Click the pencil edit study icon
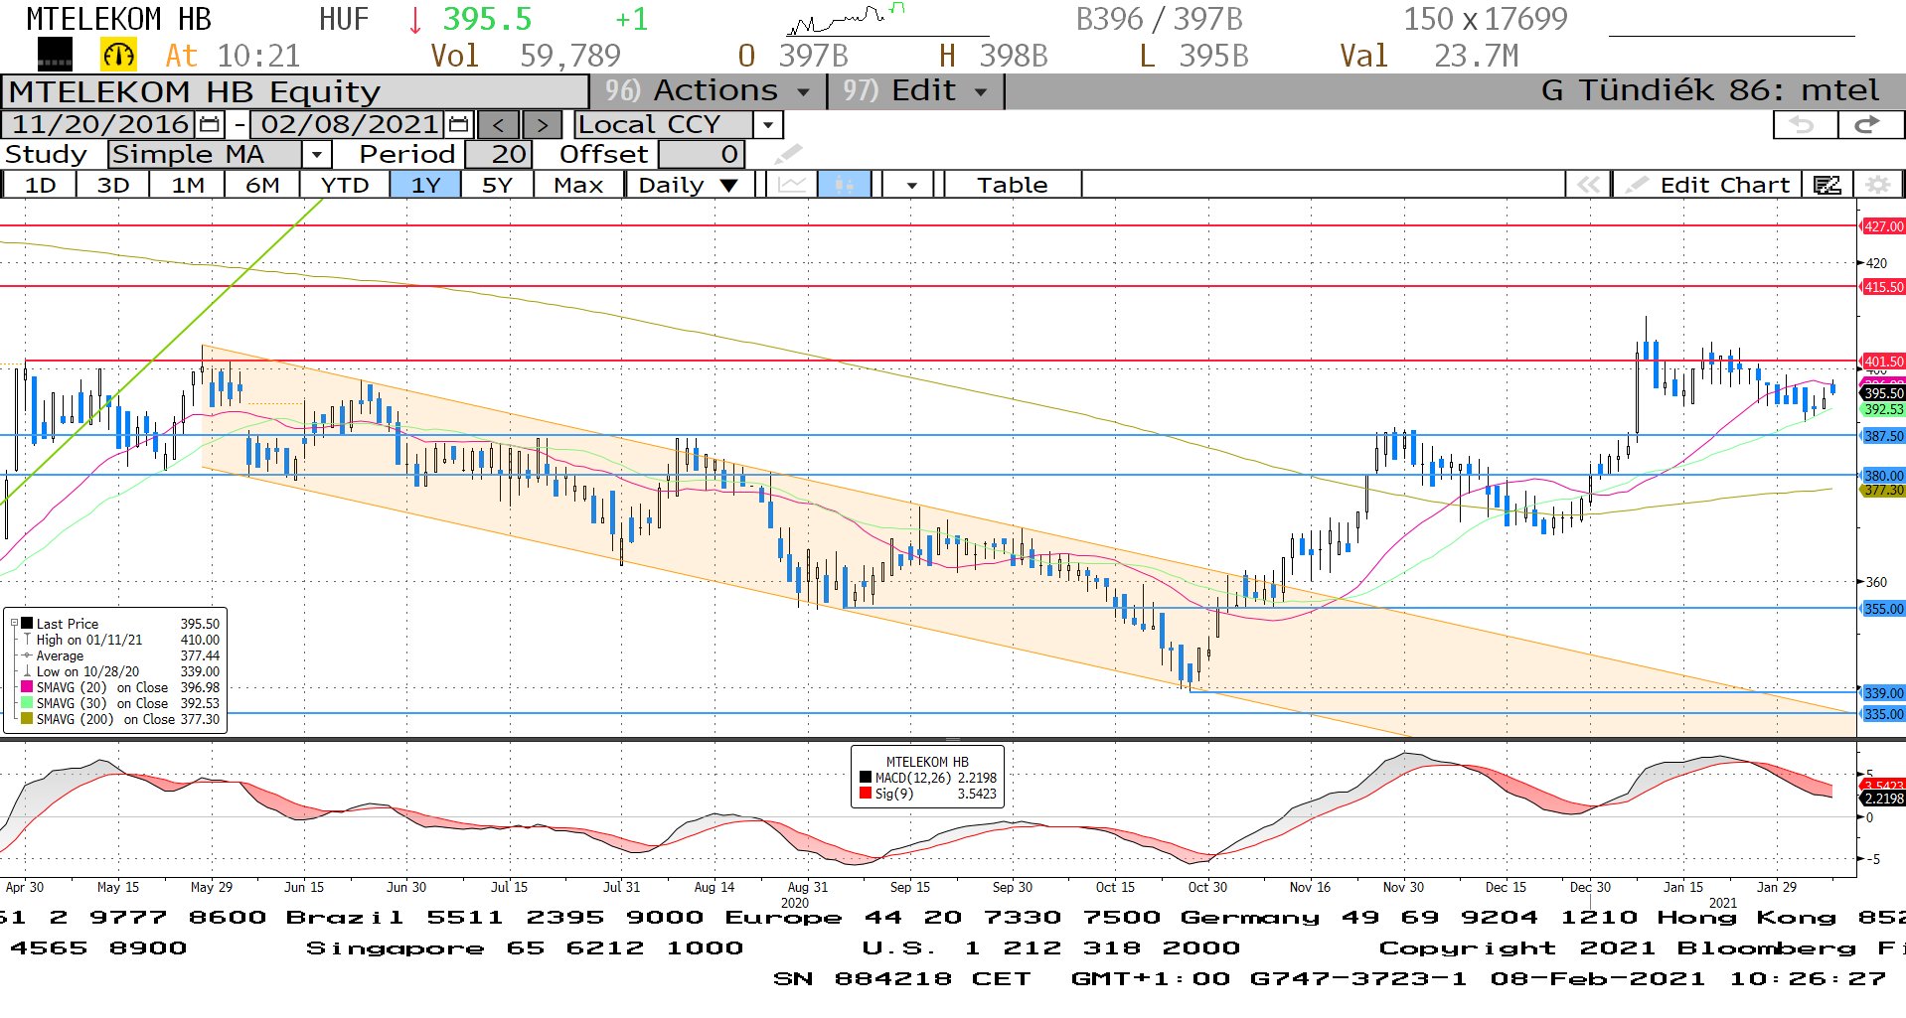Screen dimensions: 1906x1018 coord(788,154)
